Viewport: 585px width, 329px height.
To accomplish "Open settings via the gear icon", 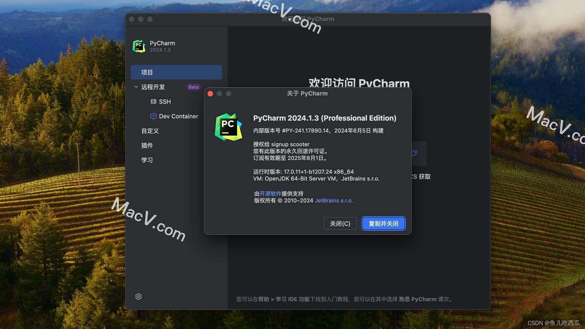I will (138, 296).
